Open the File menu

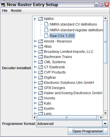5,11
